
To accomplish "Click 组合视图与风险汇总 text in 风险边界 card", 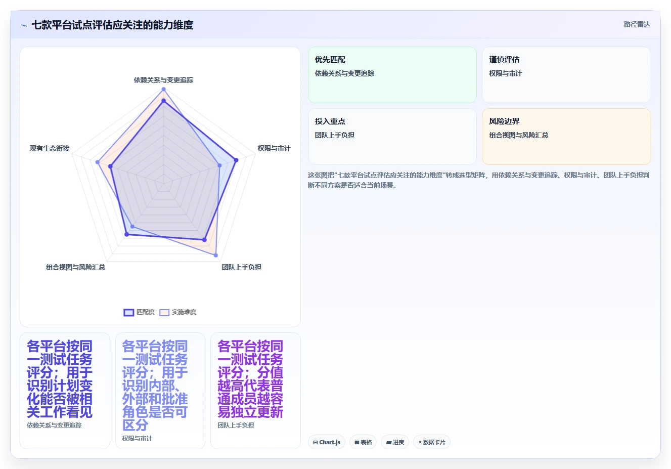I will click(519, 135).
